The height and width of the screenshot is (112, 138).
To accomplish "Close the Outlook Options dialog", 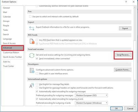I will point(134,2).
